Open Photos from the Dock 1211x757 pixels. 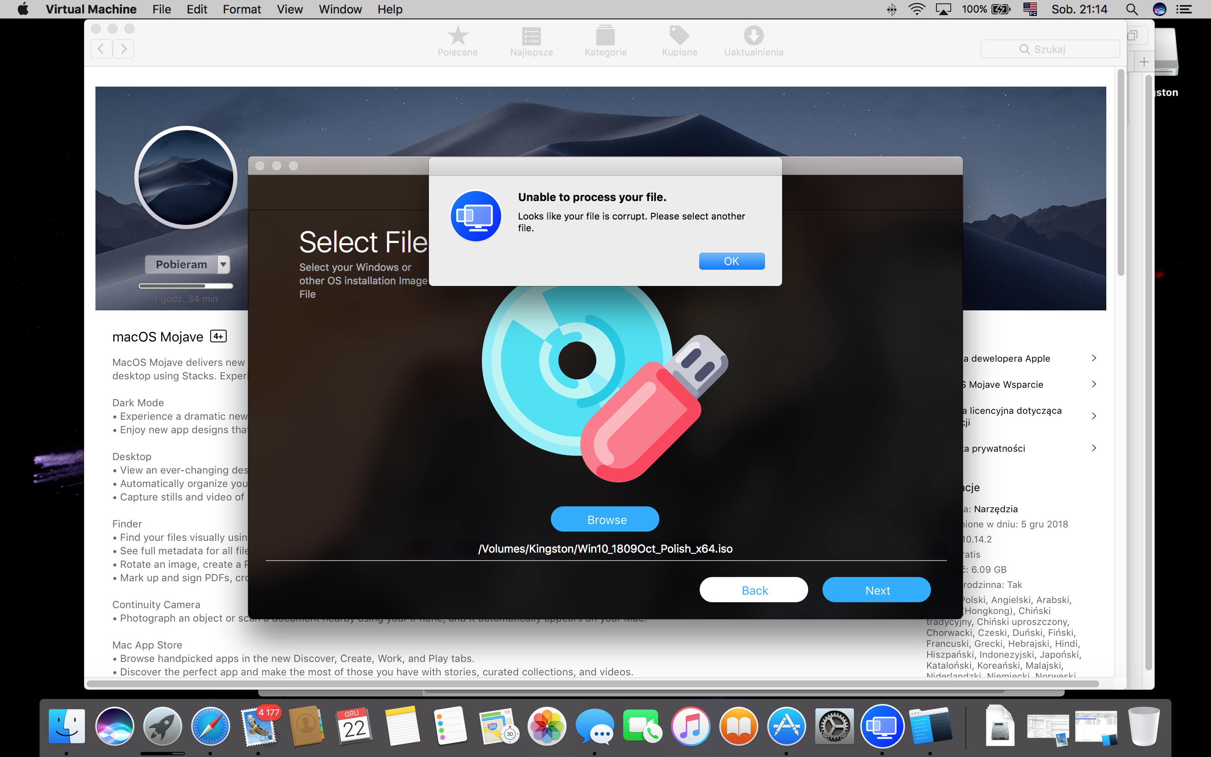click(547, 725)
